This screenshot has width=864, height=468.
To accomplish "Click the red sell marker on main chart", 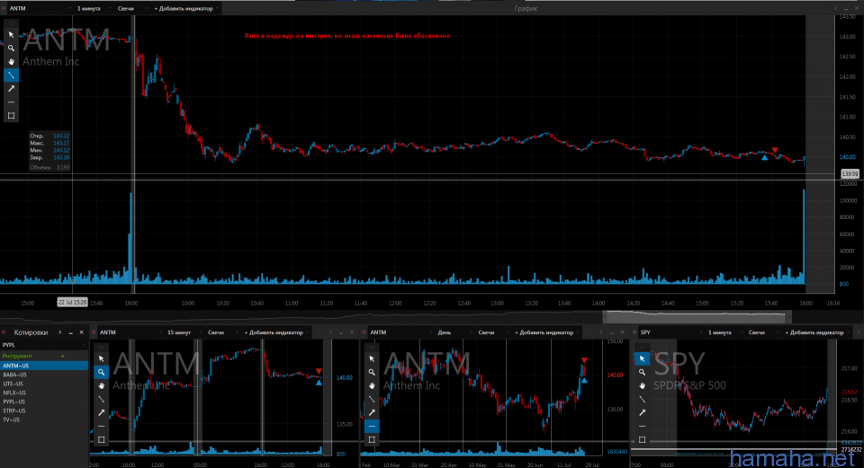I will click(775, 150).
